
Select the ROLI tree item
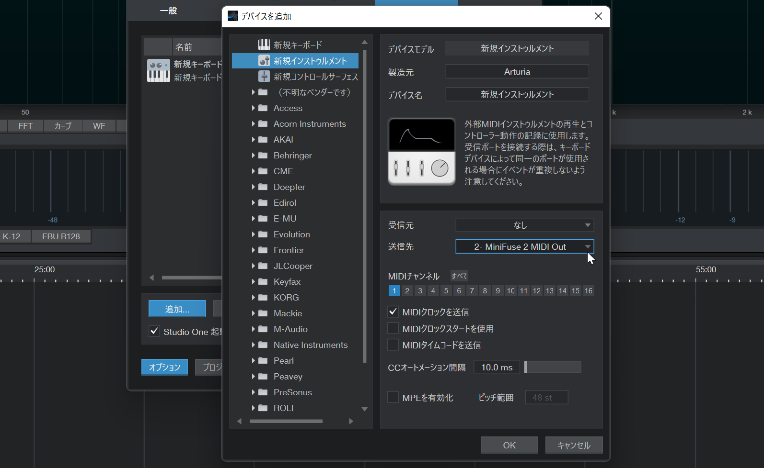(x=284, y=408)
